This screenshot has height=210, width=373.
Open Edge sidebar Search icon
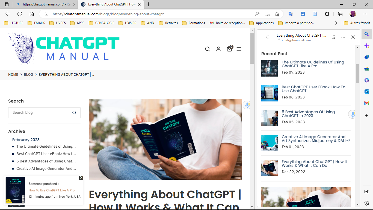(367, 34)
